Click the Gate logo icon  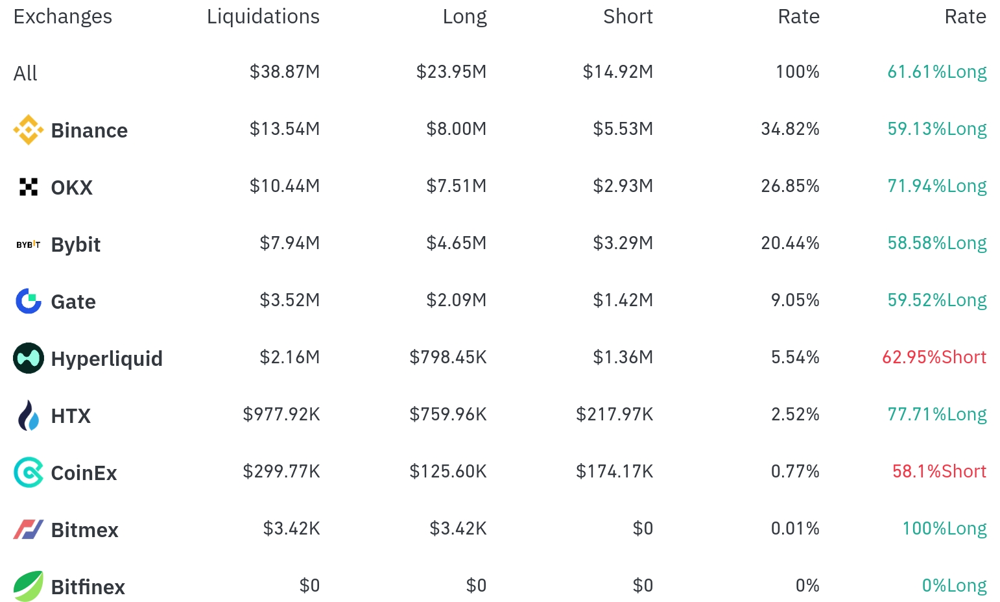point(29,301)
